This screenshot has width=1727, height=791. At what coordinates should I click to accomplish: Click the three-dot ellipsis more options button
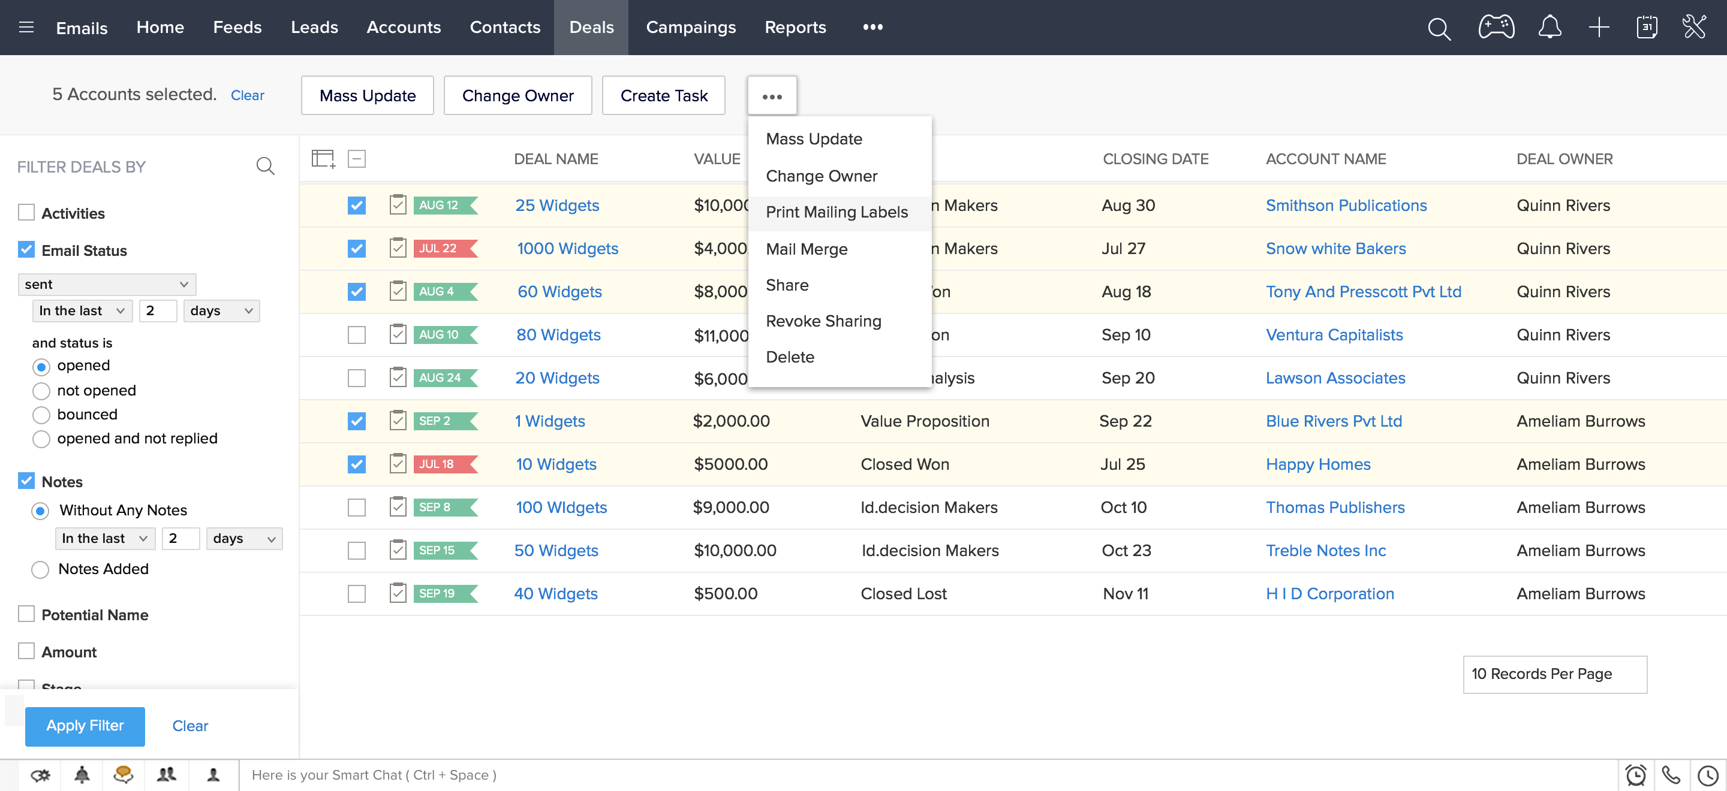pyautogui.click(x=772, y=96)
